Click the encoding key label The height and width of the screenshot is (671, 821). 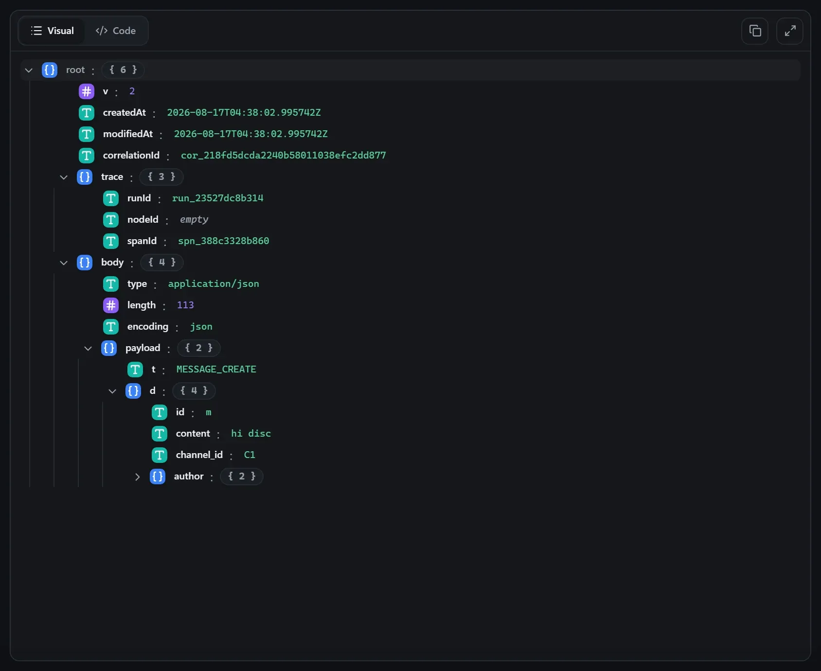(x=148, y=327)
